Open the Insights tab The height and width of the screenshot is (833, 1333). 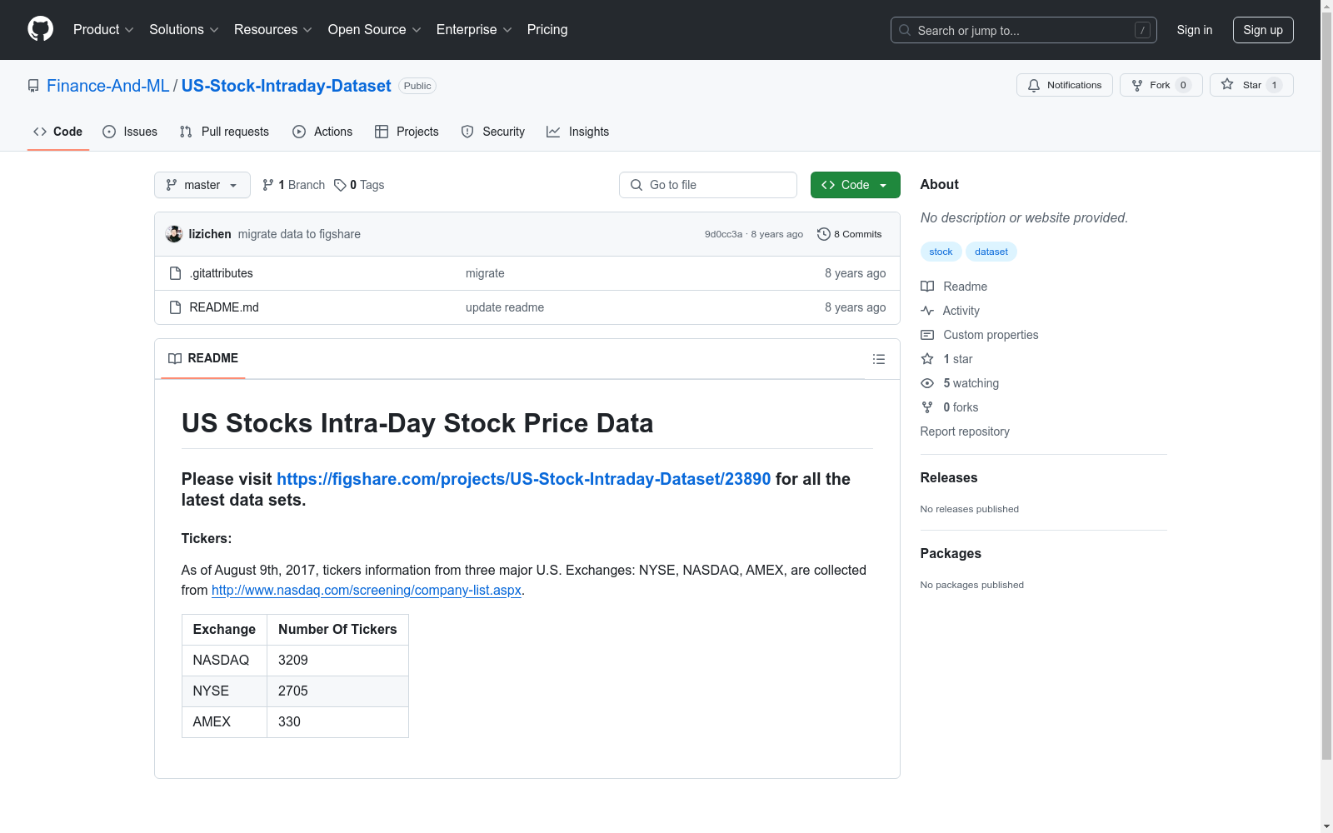coord(578,132)
